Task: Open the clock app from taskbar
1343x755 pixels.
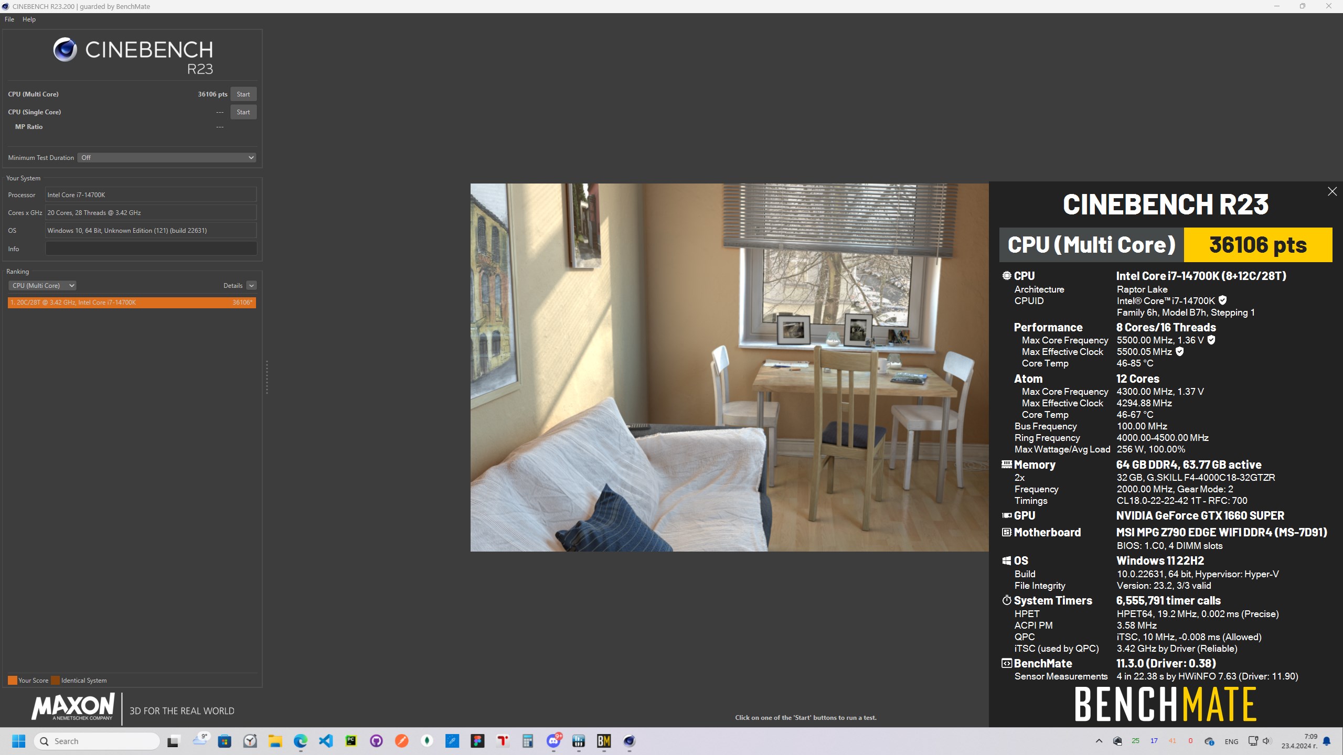Action: point(250,741)
